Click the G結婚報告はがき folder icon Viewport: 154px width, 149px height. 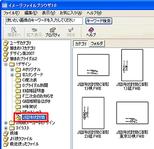pos(18,101)
